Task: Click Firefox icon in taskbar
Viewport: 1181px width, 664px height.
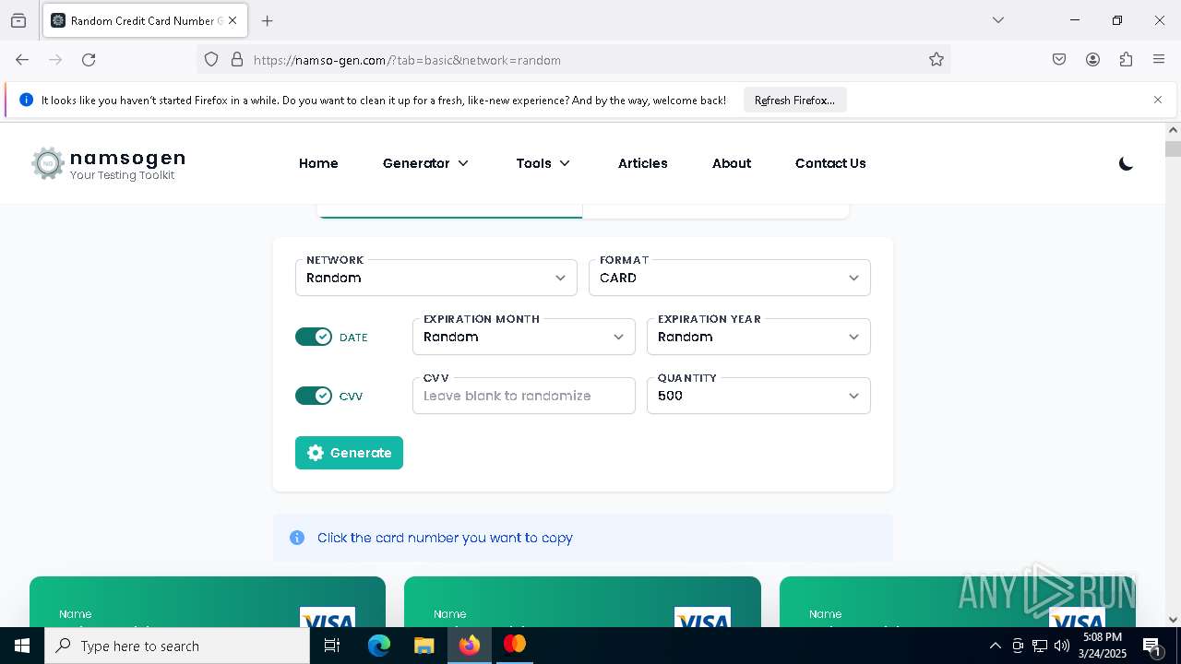Action: (x=470, y=646)
